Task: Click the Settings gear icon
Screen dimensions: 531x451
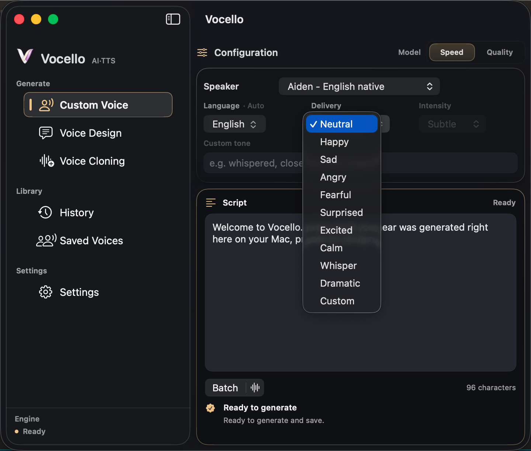Action: (46, 292)
